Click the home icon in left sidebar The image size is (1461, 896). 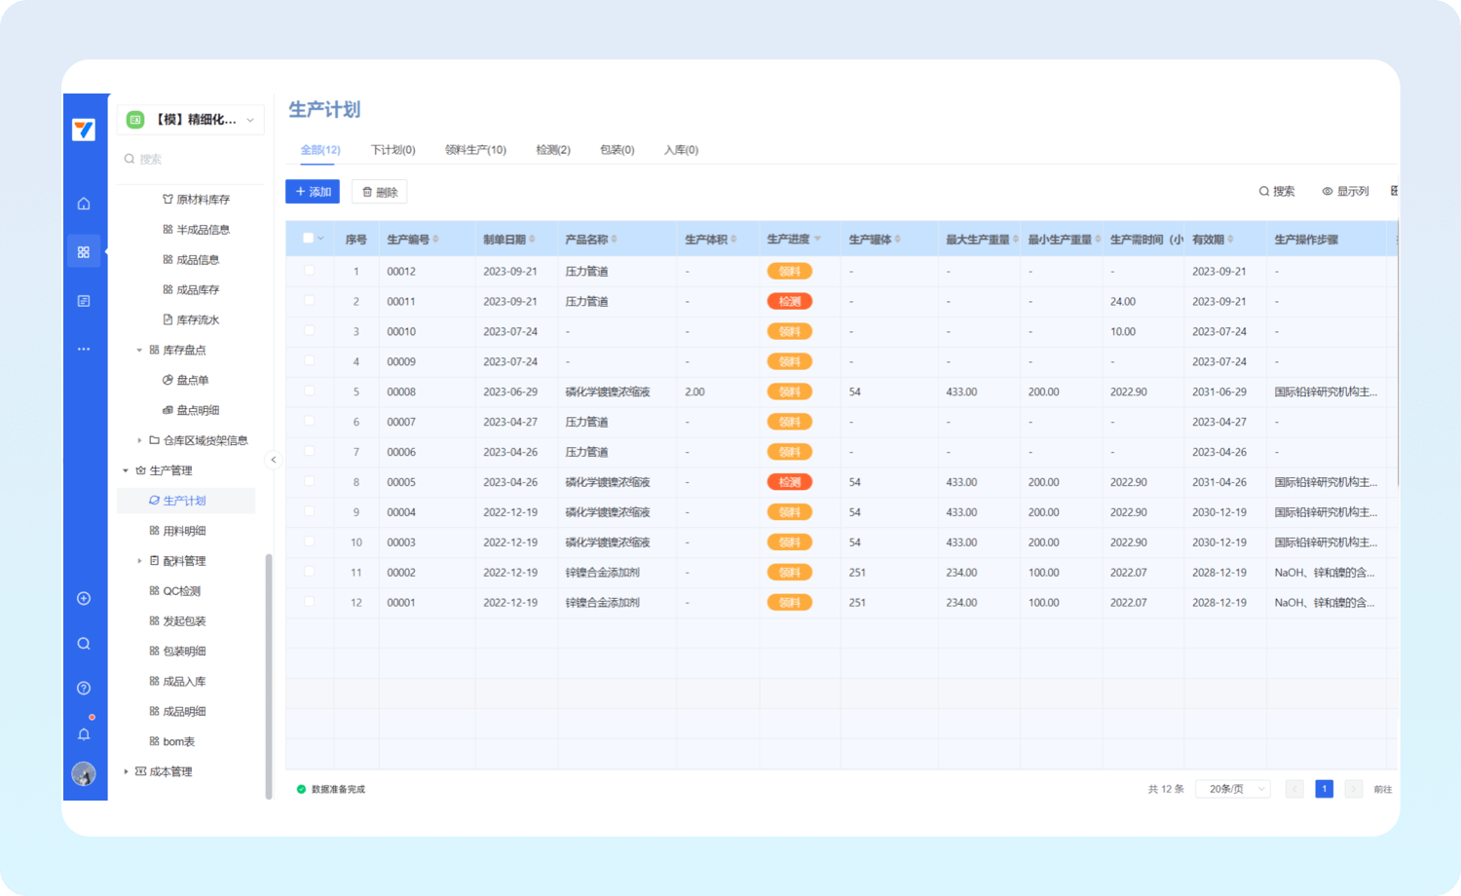click(x=84, y=204)
